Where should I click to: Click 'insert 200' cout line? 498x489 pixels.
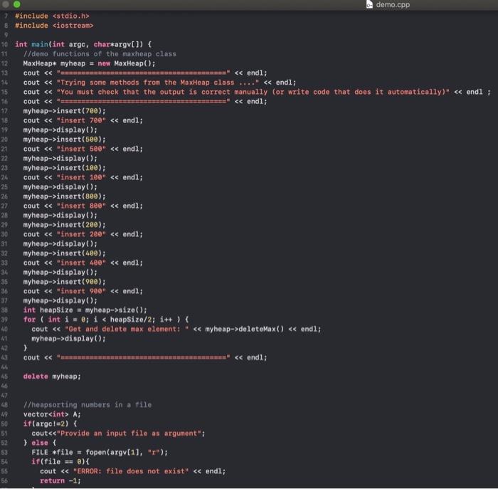click(x=83, y=234)
